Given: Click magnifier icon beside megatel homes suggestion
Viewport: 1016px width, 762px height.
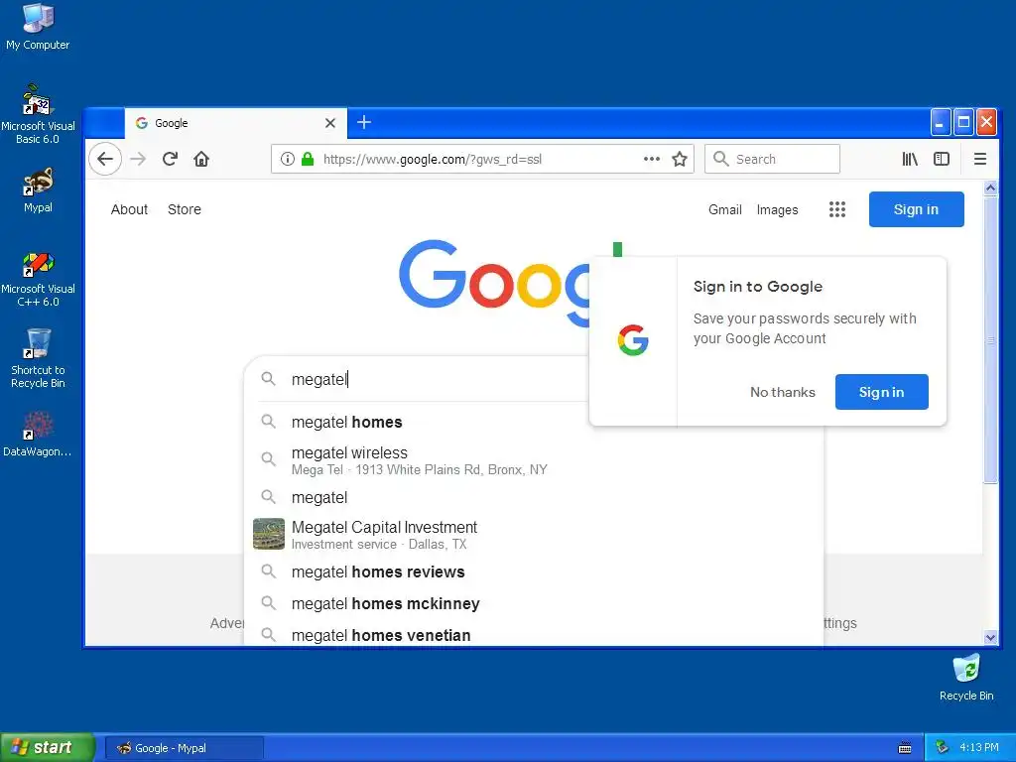Looking at the screenshot, I should (268, 422).
